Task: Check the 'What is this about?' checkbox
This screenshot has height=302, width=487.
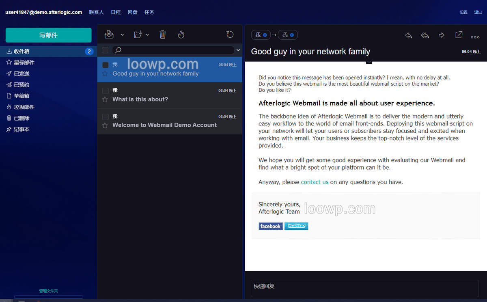Action: point(105,91)
